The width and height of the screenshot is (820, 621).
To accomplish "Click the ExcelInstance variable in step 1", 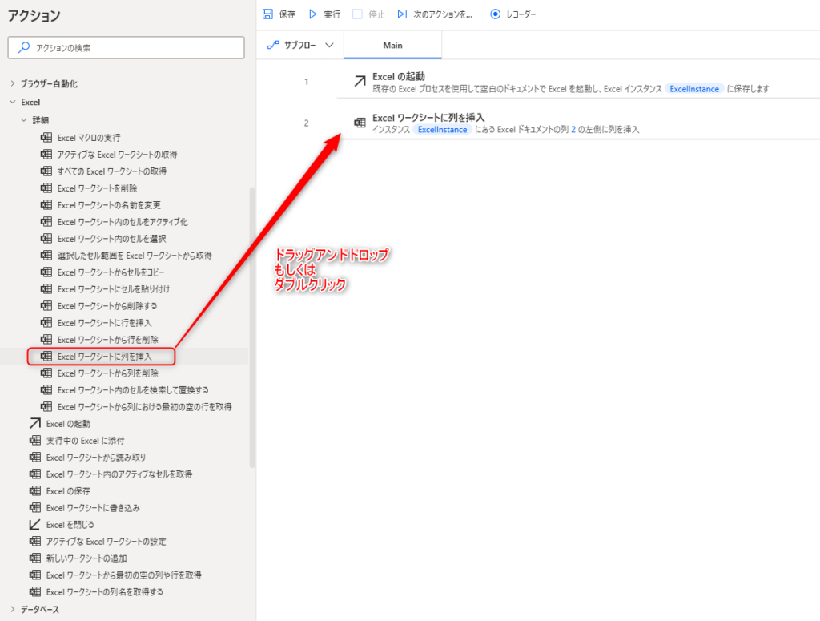I will (693, 89).
